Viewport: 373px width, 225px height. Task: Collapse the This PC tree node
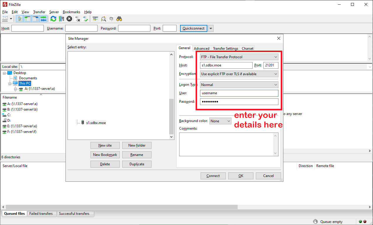[10, 83]
